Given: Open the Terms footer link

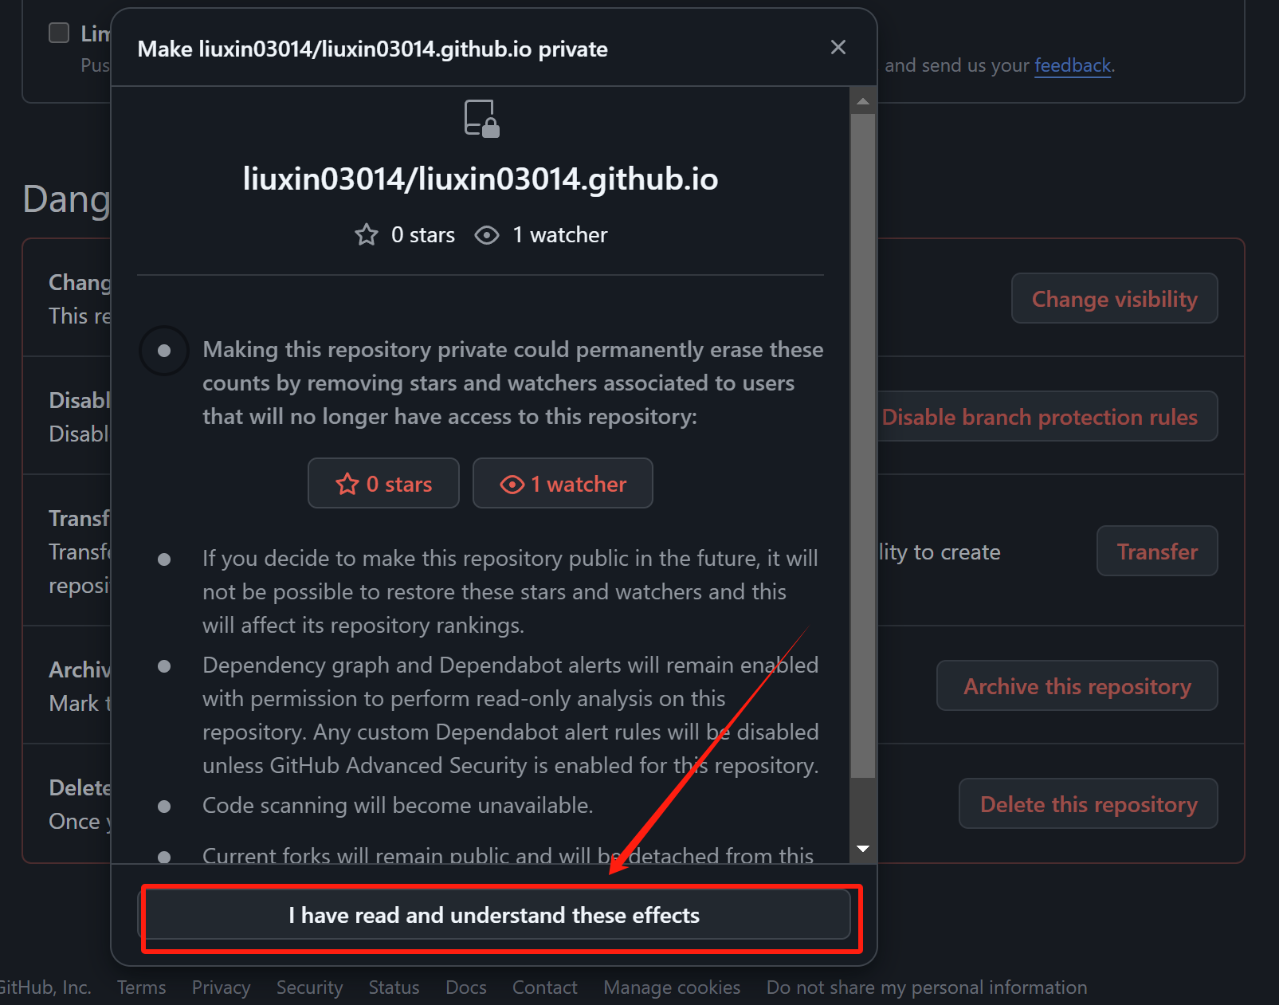Looking at the screenshot, I should pyautogui.click(x=142, y=987).
